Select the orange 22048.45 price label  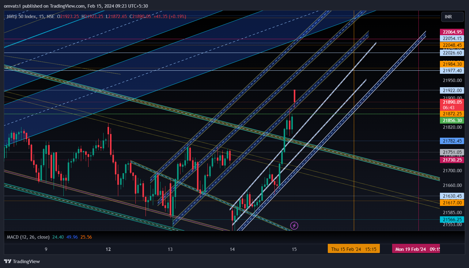tap(452, 45)
